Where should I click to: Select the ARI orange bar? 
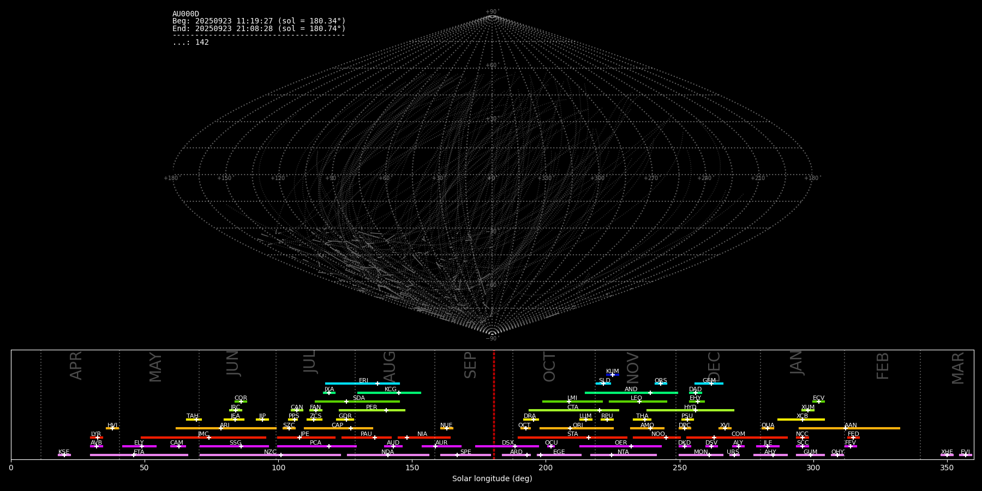pos(226,428)
